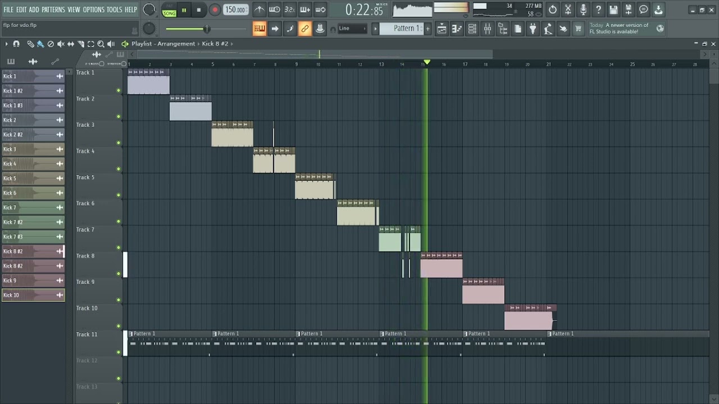The width and height of the screenshot is (719, 404).
Task: Open the speech bubble icon
Action: pyautogui.click(x=644, y=10)
